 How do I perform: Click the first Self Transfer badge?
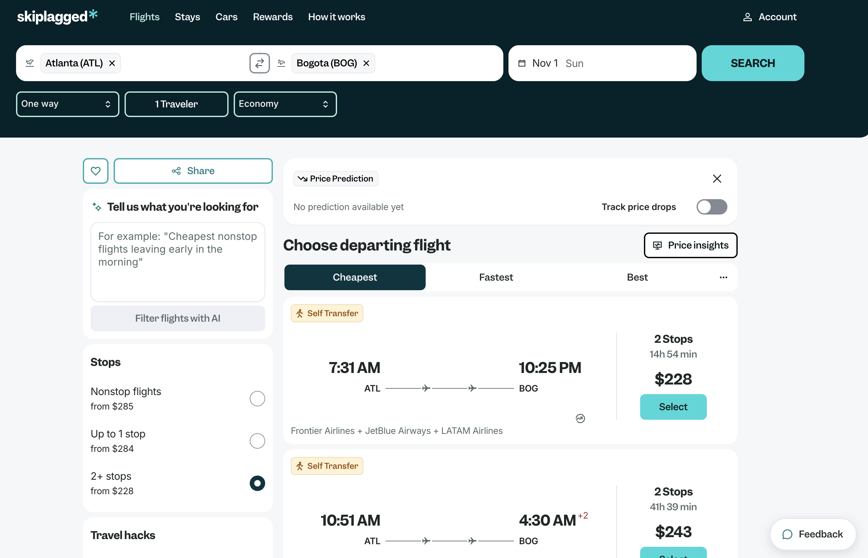(x=327, y=313)
